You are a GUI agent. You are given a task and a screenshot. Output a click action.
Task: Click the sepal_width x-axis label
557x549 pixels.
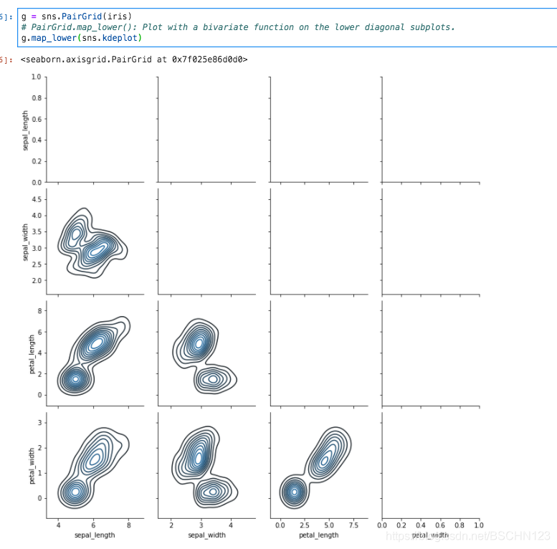206,535
